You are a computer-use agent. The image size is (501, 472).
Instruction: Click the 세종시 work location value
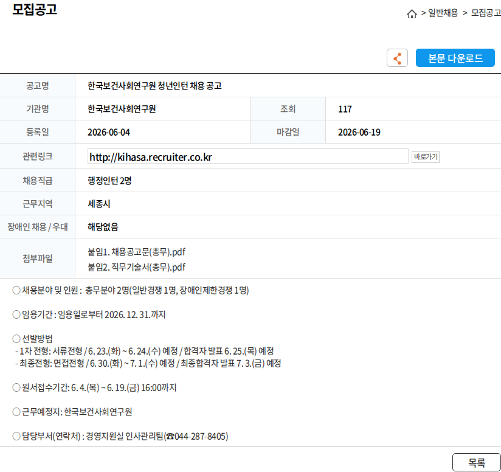point(99,204)
